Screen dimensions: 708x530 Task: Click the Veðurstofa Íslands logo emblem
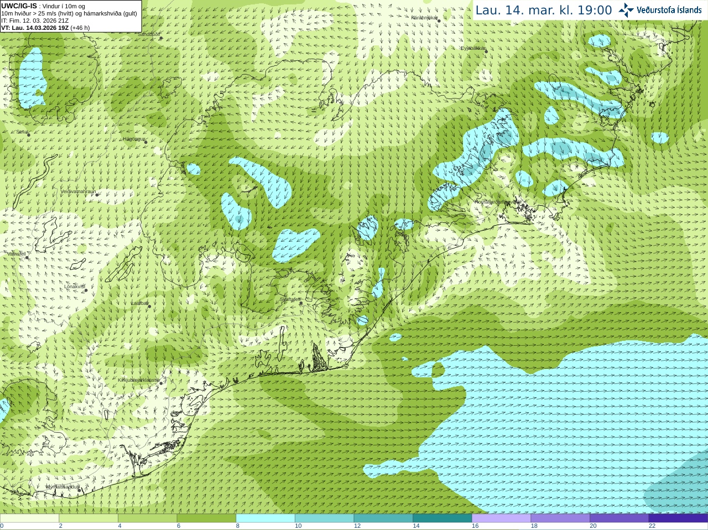(626, 10)
